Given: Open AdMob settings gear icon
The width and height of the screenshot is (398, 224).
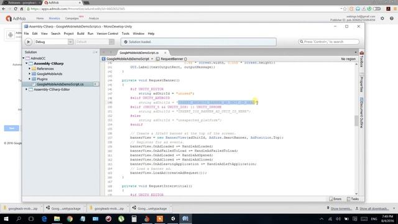Looking at the screenshot, I should coord(382,18).
